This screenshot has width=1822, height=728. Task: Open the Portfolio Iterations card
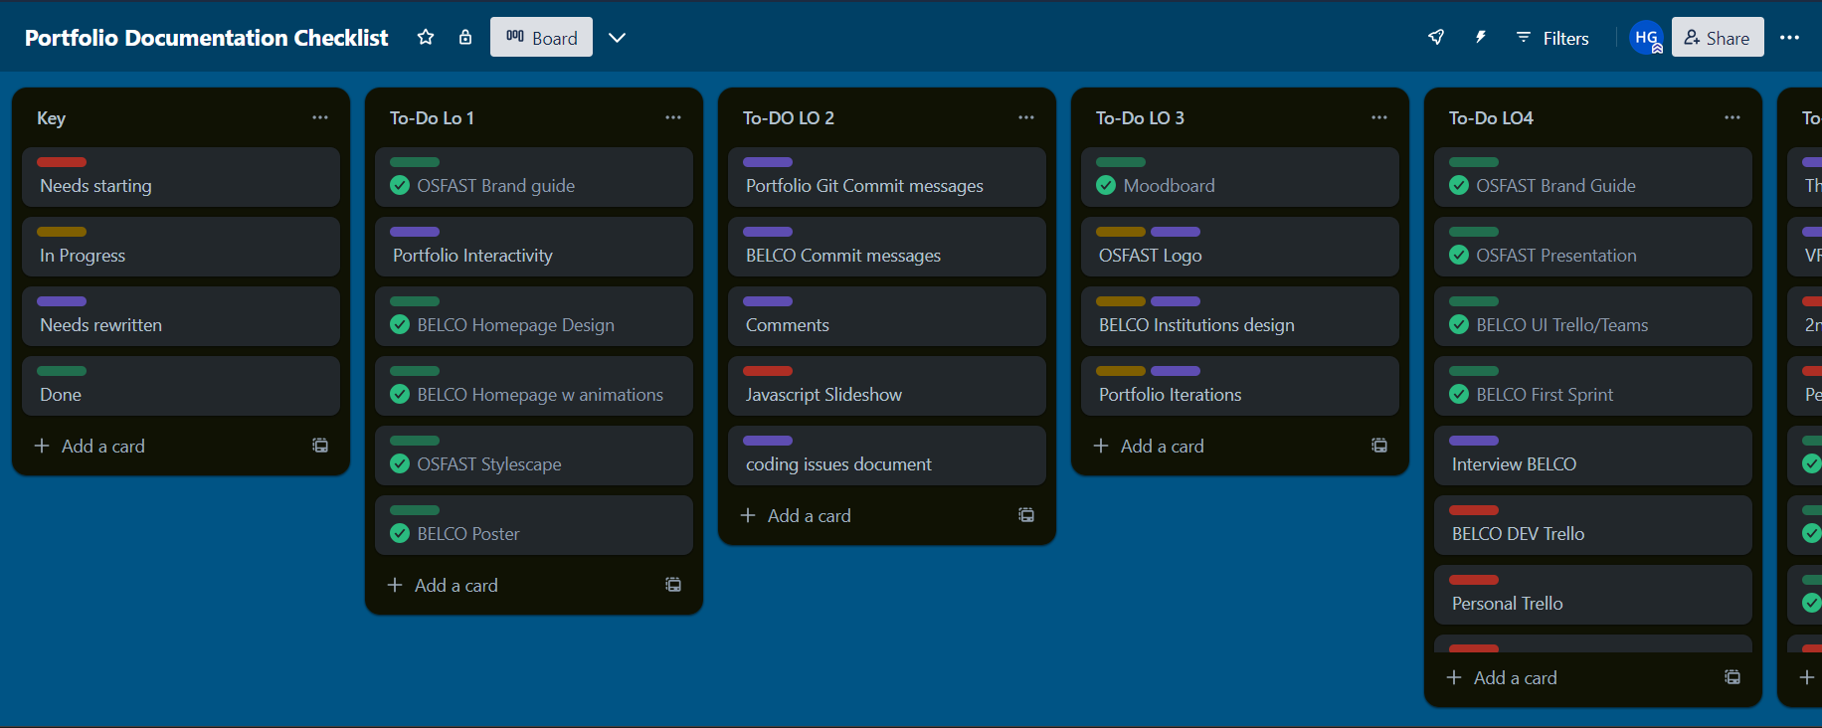click(1240, 386)
